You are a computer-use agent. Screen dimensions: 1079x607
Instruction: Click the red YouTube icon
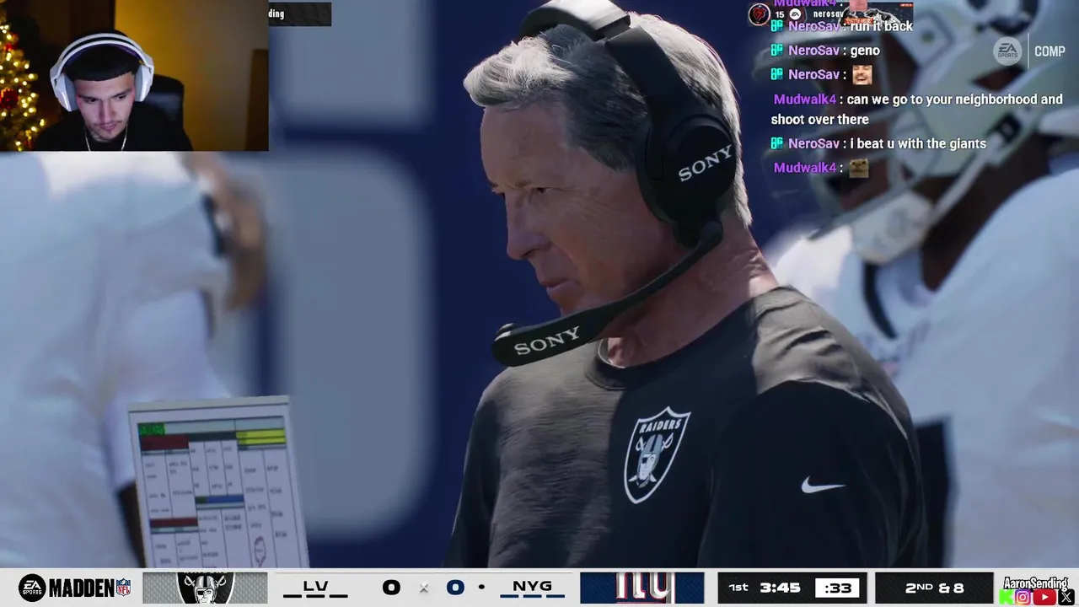[1044, 598]
